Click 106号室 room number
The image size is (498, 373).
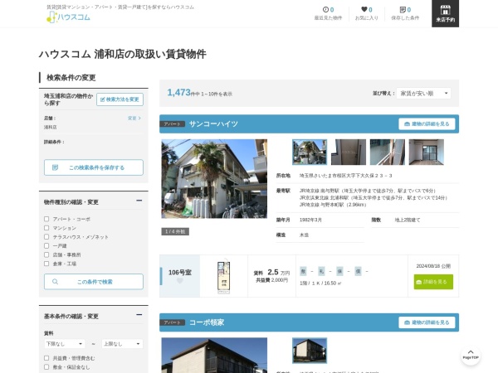pyautogui.click(x=180, y=272)
